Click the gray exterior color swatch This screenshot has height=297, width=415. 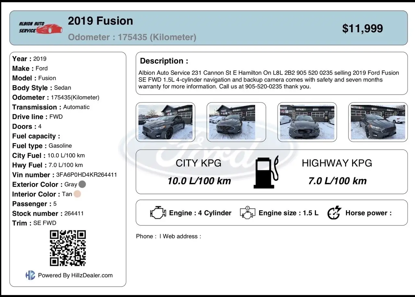point(82,184)
